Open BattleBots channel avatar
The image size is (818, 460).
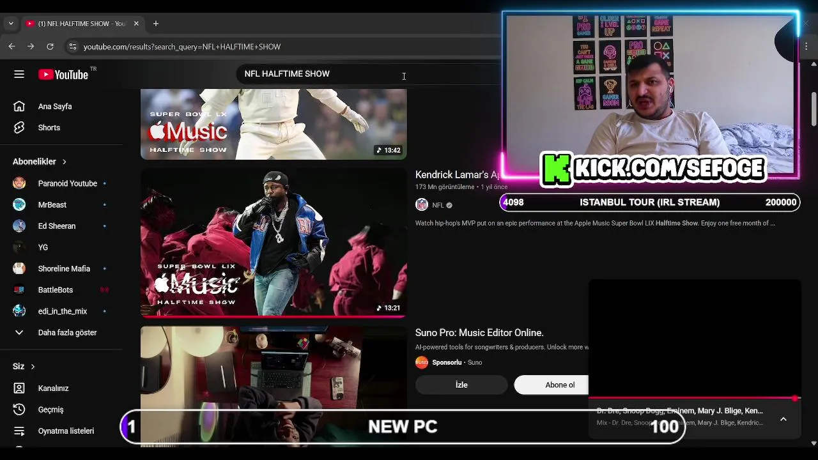point(19,290)
